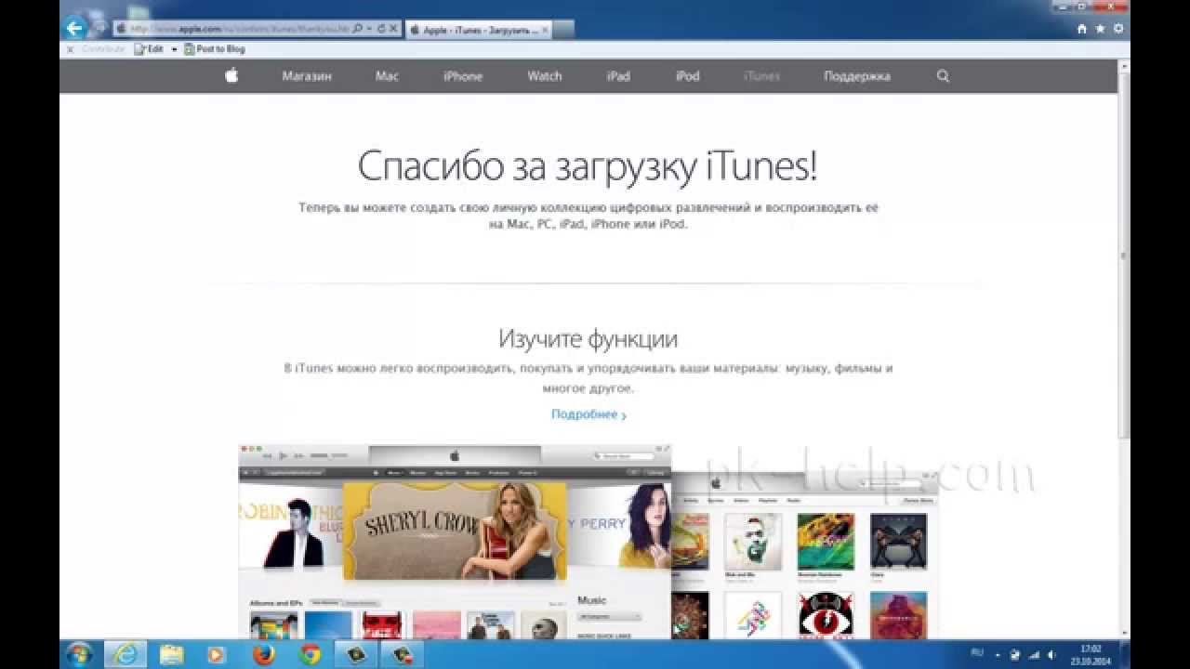Viewport: 1190px width, 669px height.
Task: Expand the Edit dropdown arrow
Action: click(174, 49)
